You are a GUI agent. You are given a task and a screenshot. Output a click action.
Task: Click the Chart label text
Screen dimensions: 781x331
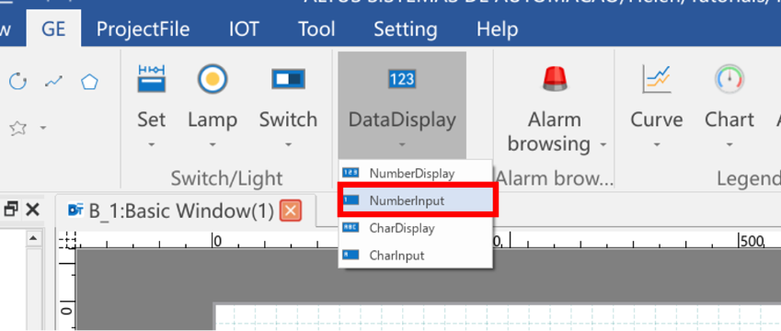point(729,120)
